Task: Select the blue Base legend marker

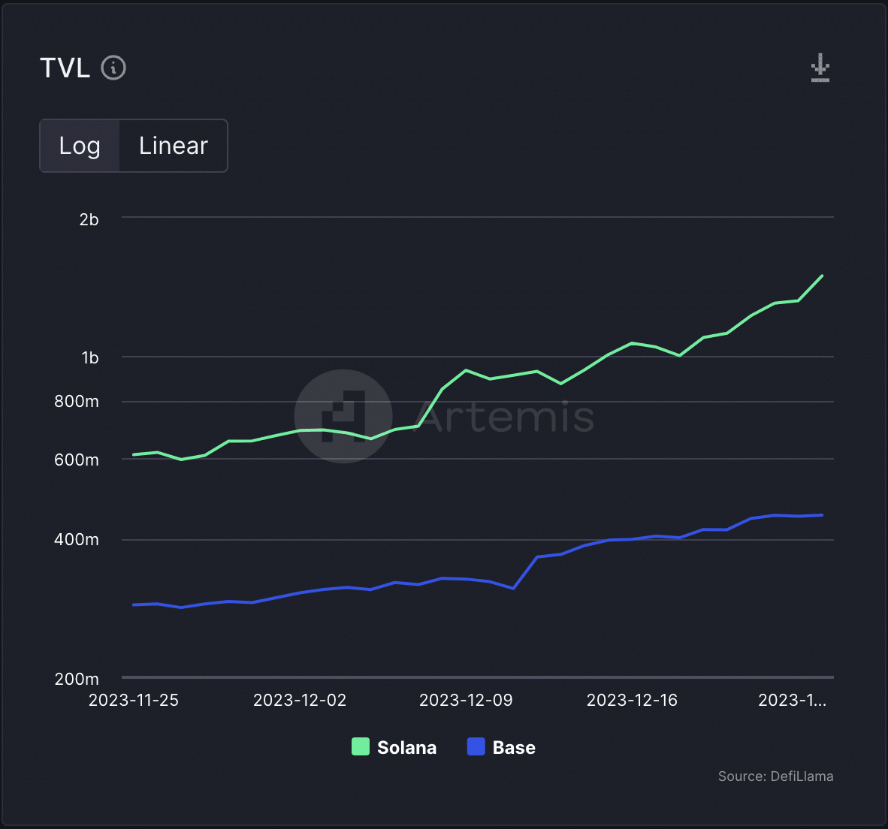Action: point(476,747)
